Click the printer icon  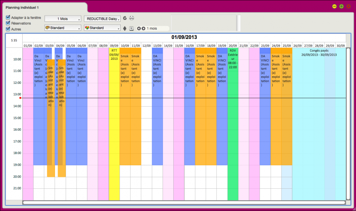(x=132, y=18)
